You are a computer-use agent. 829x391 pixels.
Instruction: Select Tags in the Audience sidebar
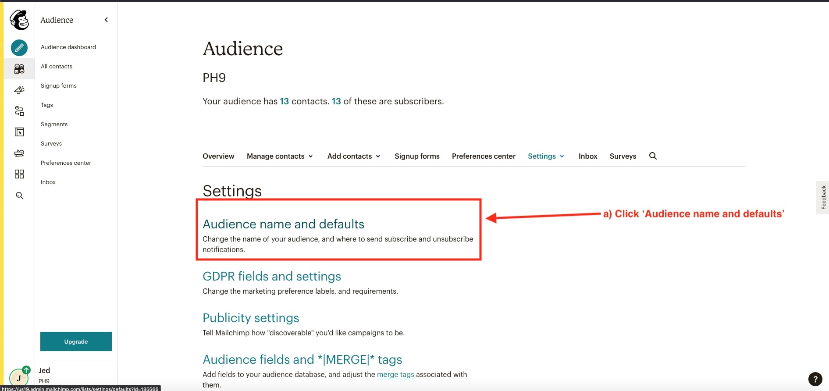tap(47, 105)
